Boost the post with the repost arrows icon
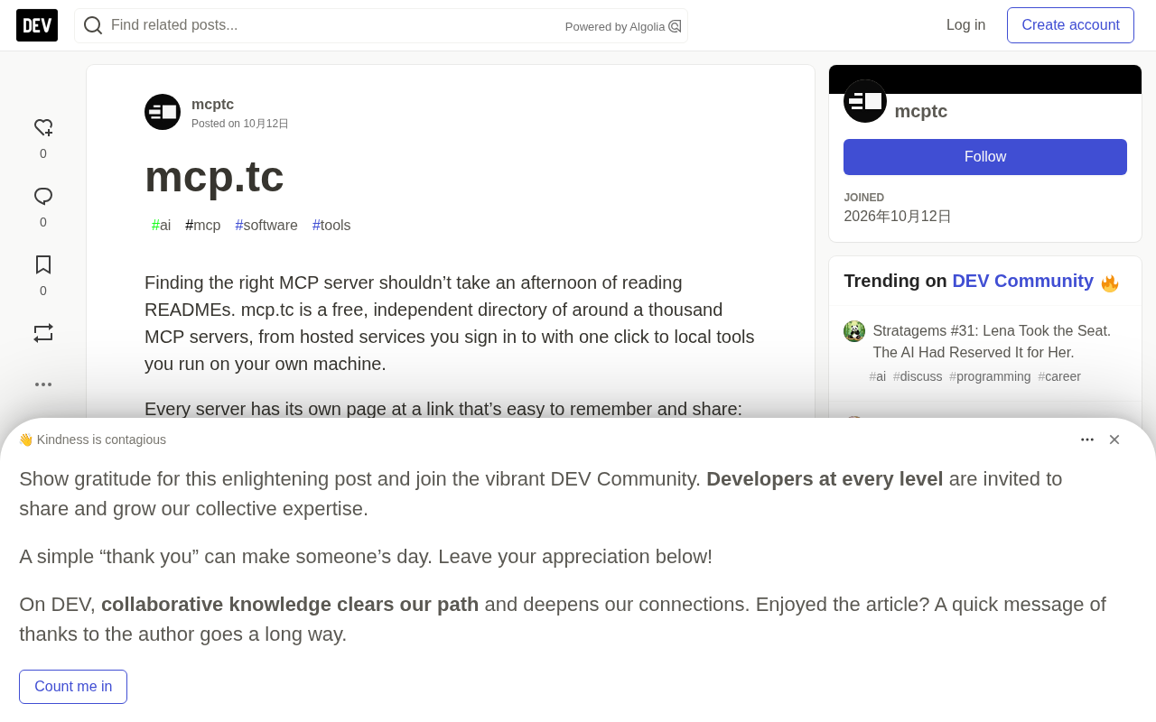 tap(43, 333)
